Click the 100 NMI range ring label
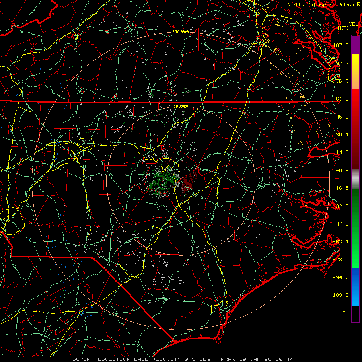The image size is (362, 362). [x=181, y=32]
